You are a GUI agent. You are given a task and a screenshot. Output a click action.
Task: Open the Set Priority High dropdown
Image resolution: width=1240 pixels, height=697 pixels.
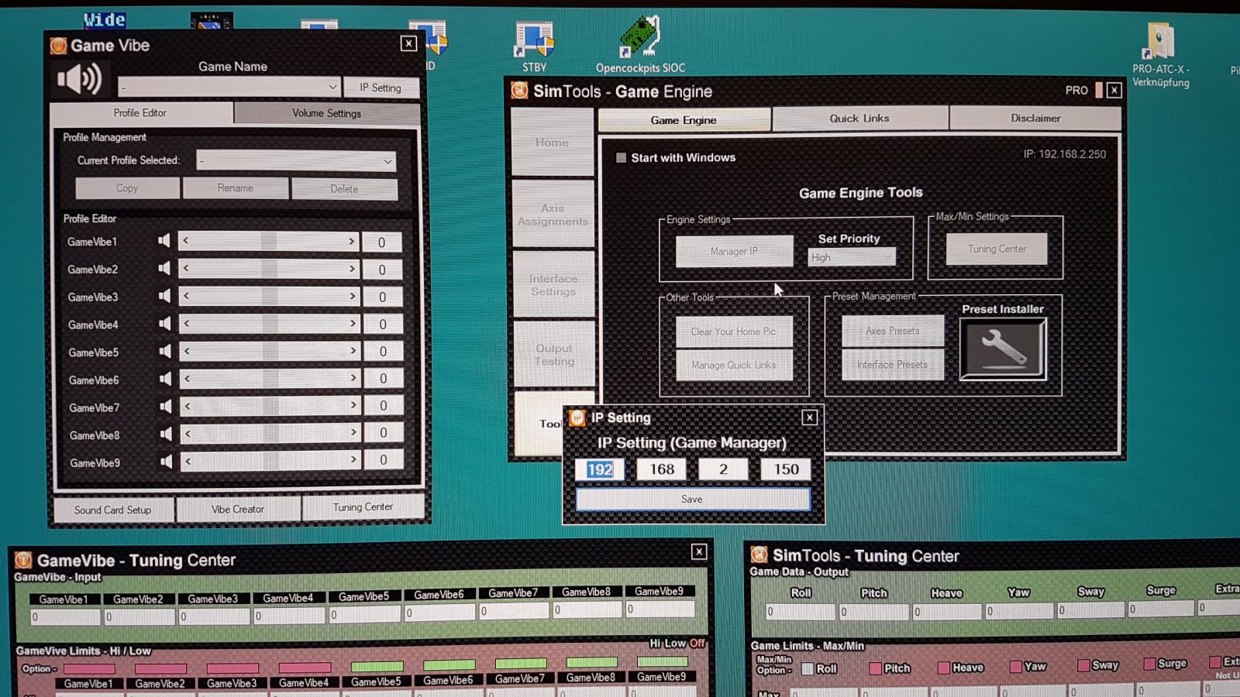pyautogui.click(x=851, y=257)
